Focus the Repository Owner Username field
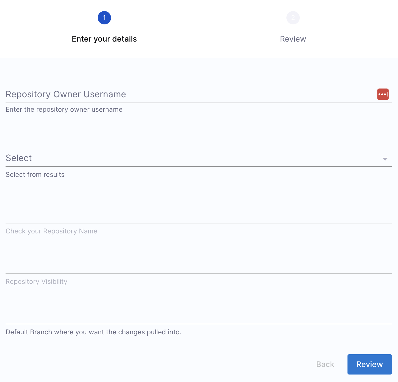 tap(189, 94)
